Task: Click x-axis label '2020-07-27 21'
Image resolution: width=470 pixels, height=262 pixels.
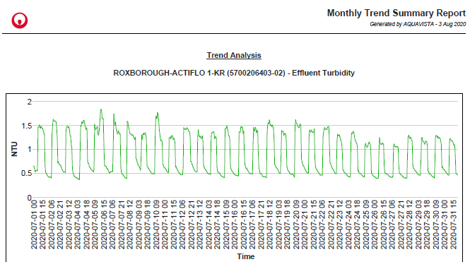Action: pyautogui.click(x=401, y=225)
